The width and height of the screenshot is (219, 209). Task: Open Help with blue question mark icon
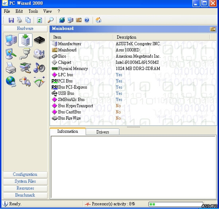(x=87, y=20)
